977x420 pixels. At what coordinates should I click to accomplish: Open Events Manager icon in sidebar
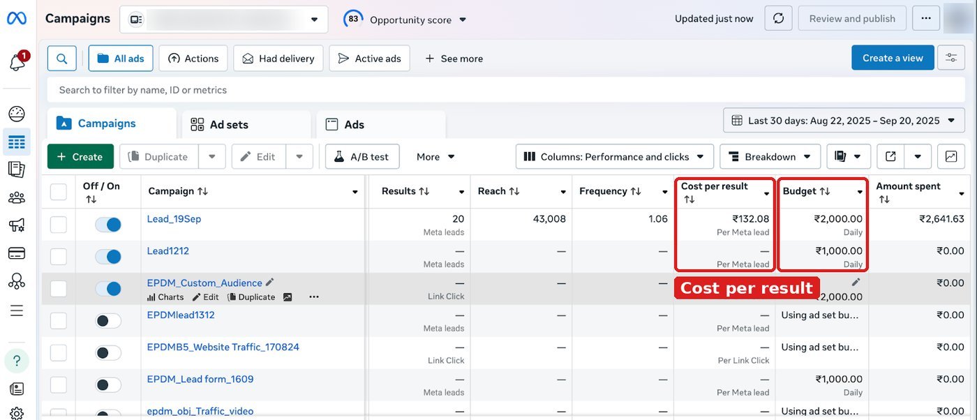tap(17, 281)
